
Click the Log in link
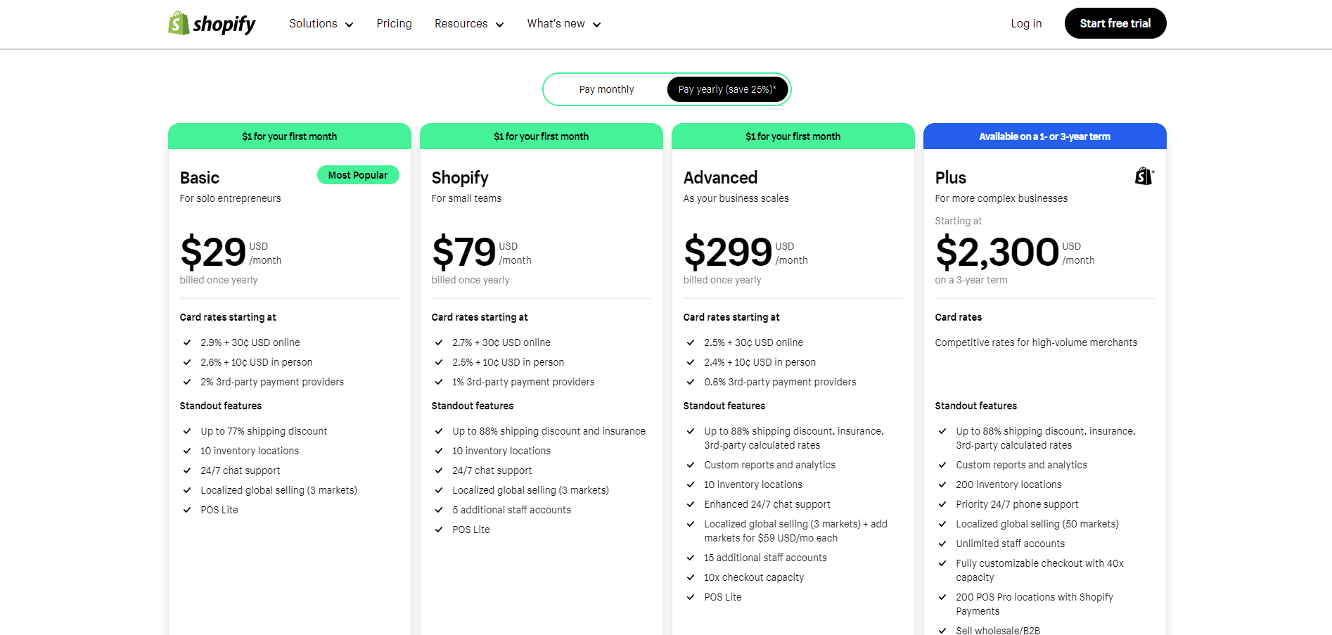pos(1026,24)
